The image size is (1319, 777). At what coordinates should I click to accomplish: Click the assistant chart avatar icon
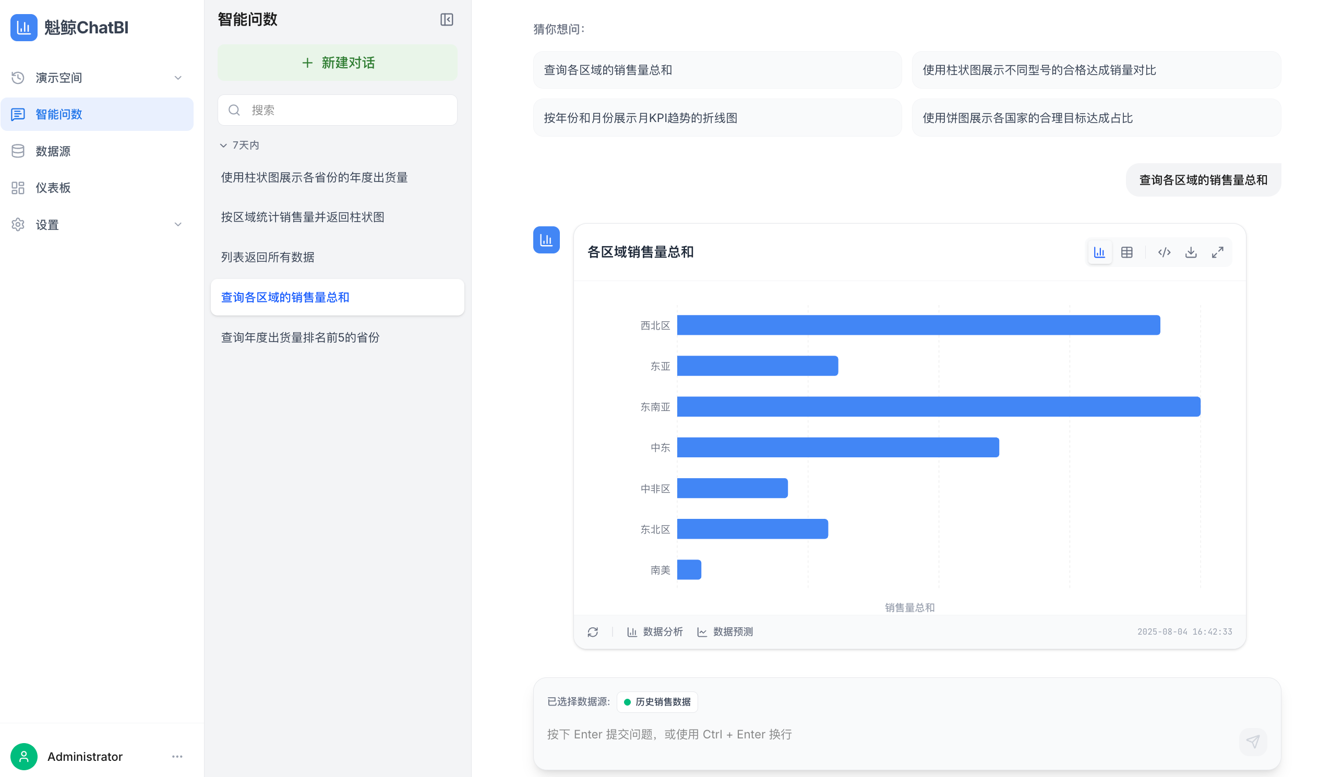[x=546, y=240]
